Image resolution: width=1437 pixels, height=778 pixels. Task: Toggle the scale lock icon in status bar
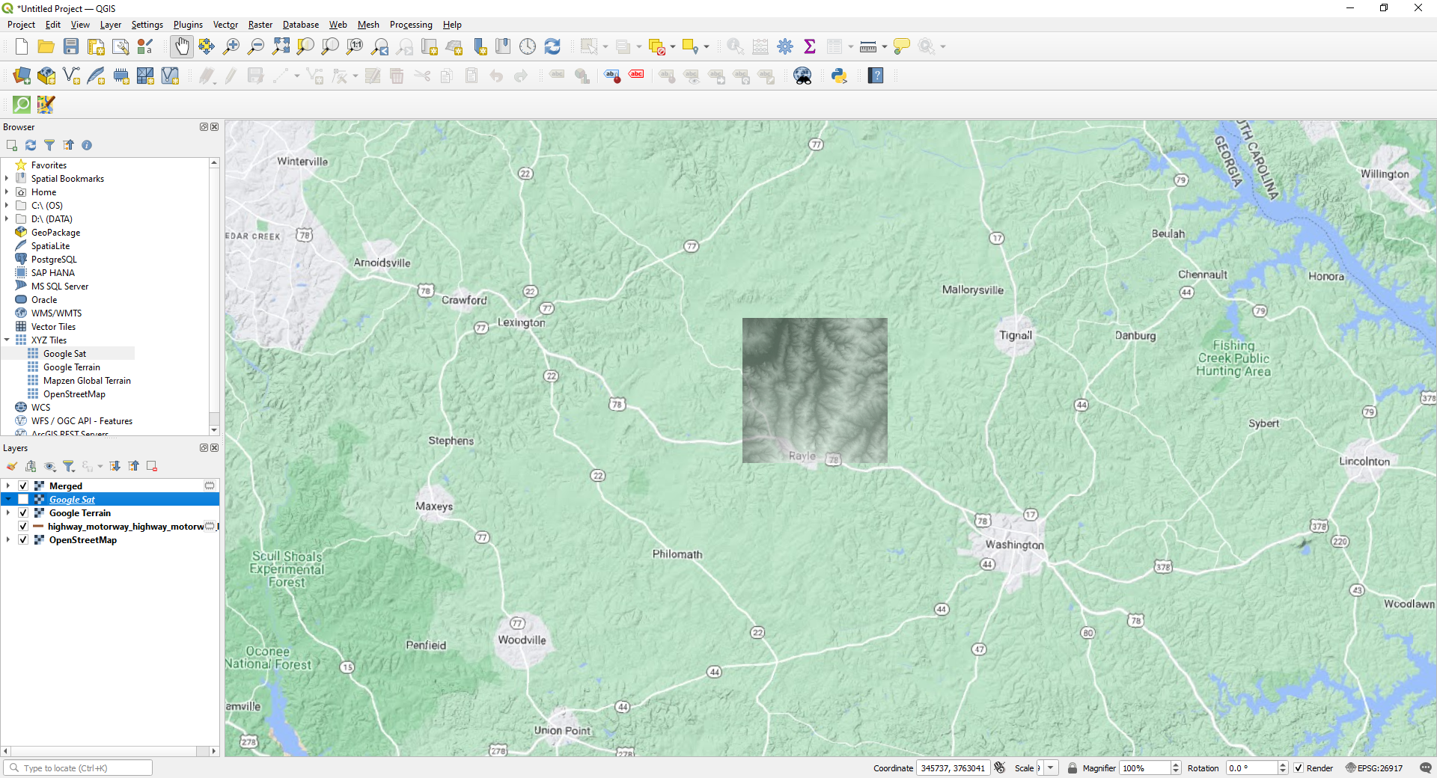(x=1073, y=768)
